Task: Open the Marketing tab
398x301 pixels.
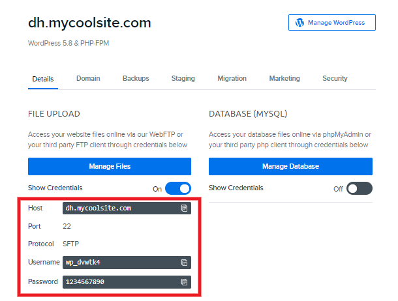Action: tap(284, 78)
